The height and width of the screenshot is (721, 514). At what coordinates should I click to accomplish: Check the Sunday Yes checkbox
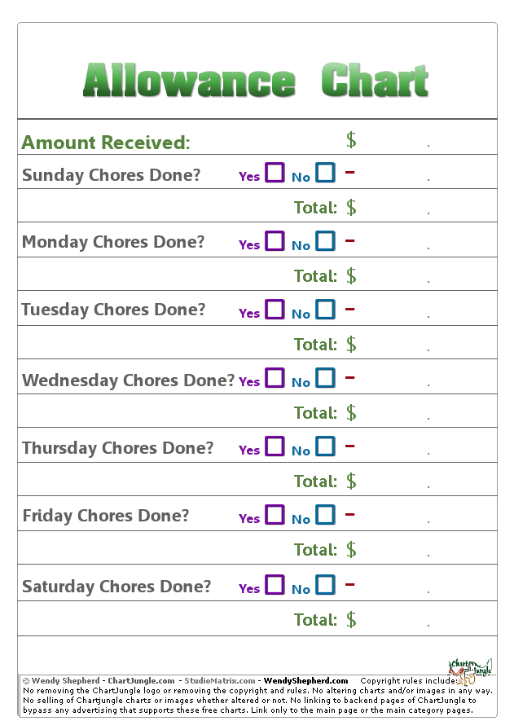click(275, 173)
